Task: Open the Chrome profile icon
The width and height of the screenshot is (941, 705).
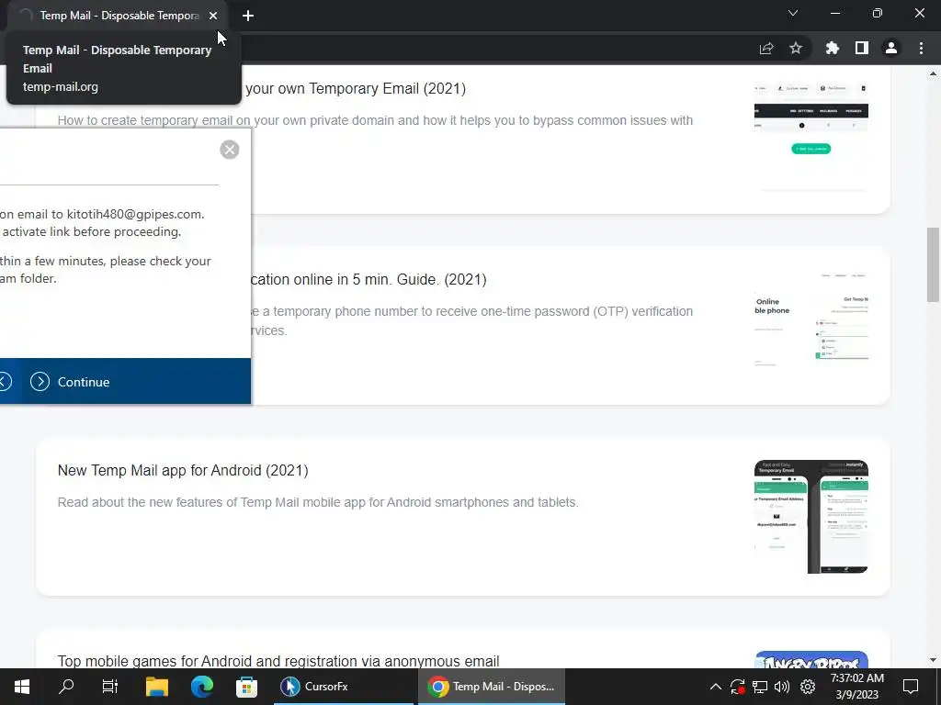Action: click(x=891, y=48)
